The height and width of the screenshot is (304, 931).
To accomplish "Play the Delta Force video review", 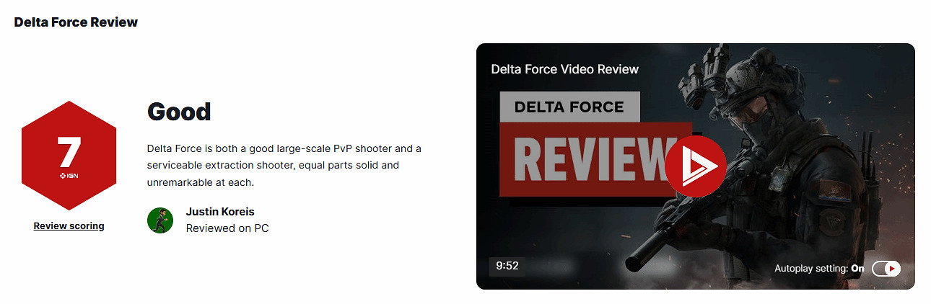I will tap(695, 166).
